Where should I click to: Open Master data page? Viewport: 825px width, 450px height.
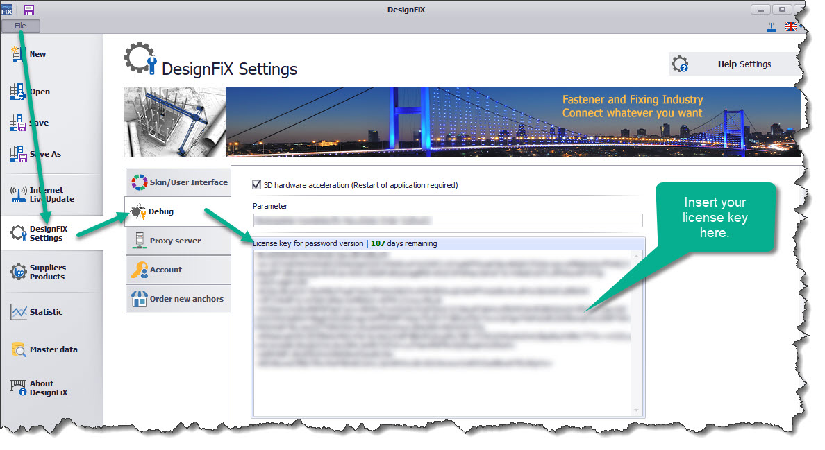pyautogui.click(x=53, y=349)
